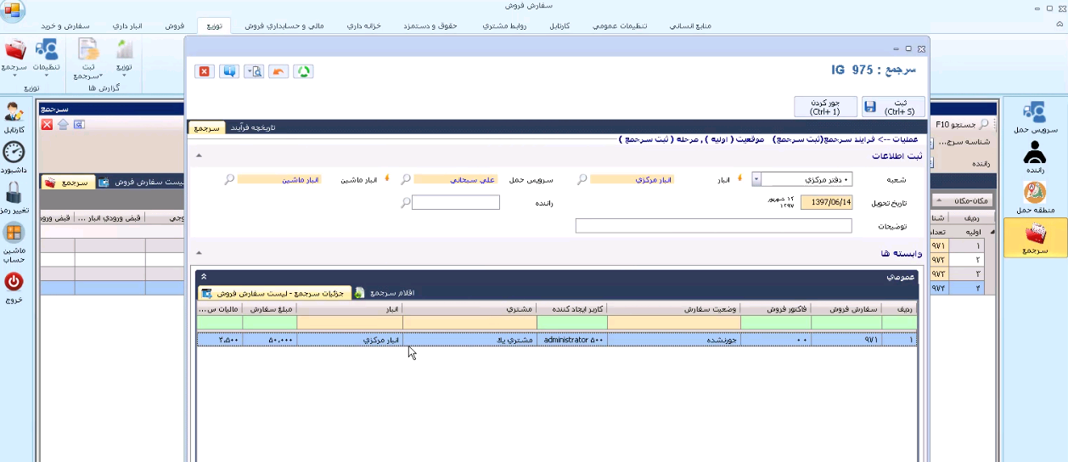Click the جور کردن (Ctrl+1) button
1068x462 pixels.
[x=824, y=107]
